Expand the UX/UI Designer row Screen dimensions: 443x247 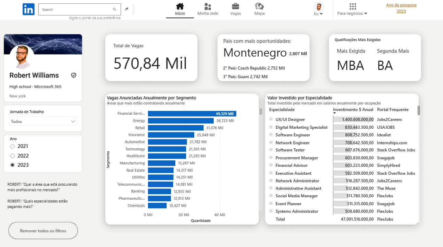[271, 119]
